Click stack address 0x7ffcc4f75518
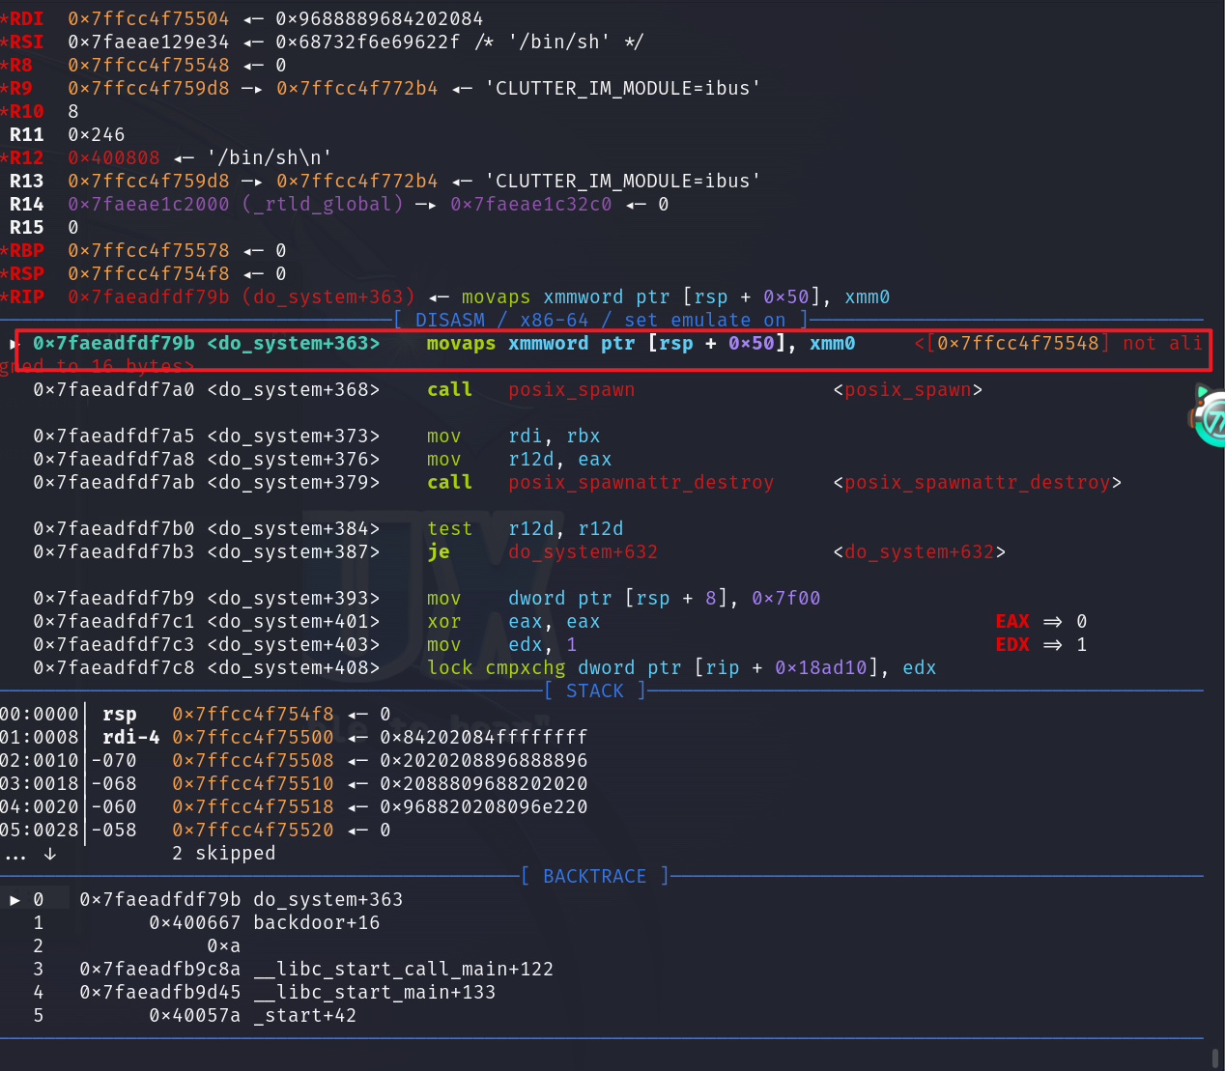Screen dimensions: 1225x1071 pyautogui.click(x=253, y=806)
